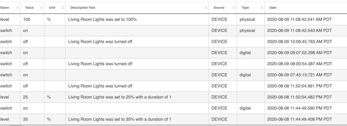Toggle sorting using the Unit column arrows
347x126 pixels.
pyautogui.click(x=63, y=8)
